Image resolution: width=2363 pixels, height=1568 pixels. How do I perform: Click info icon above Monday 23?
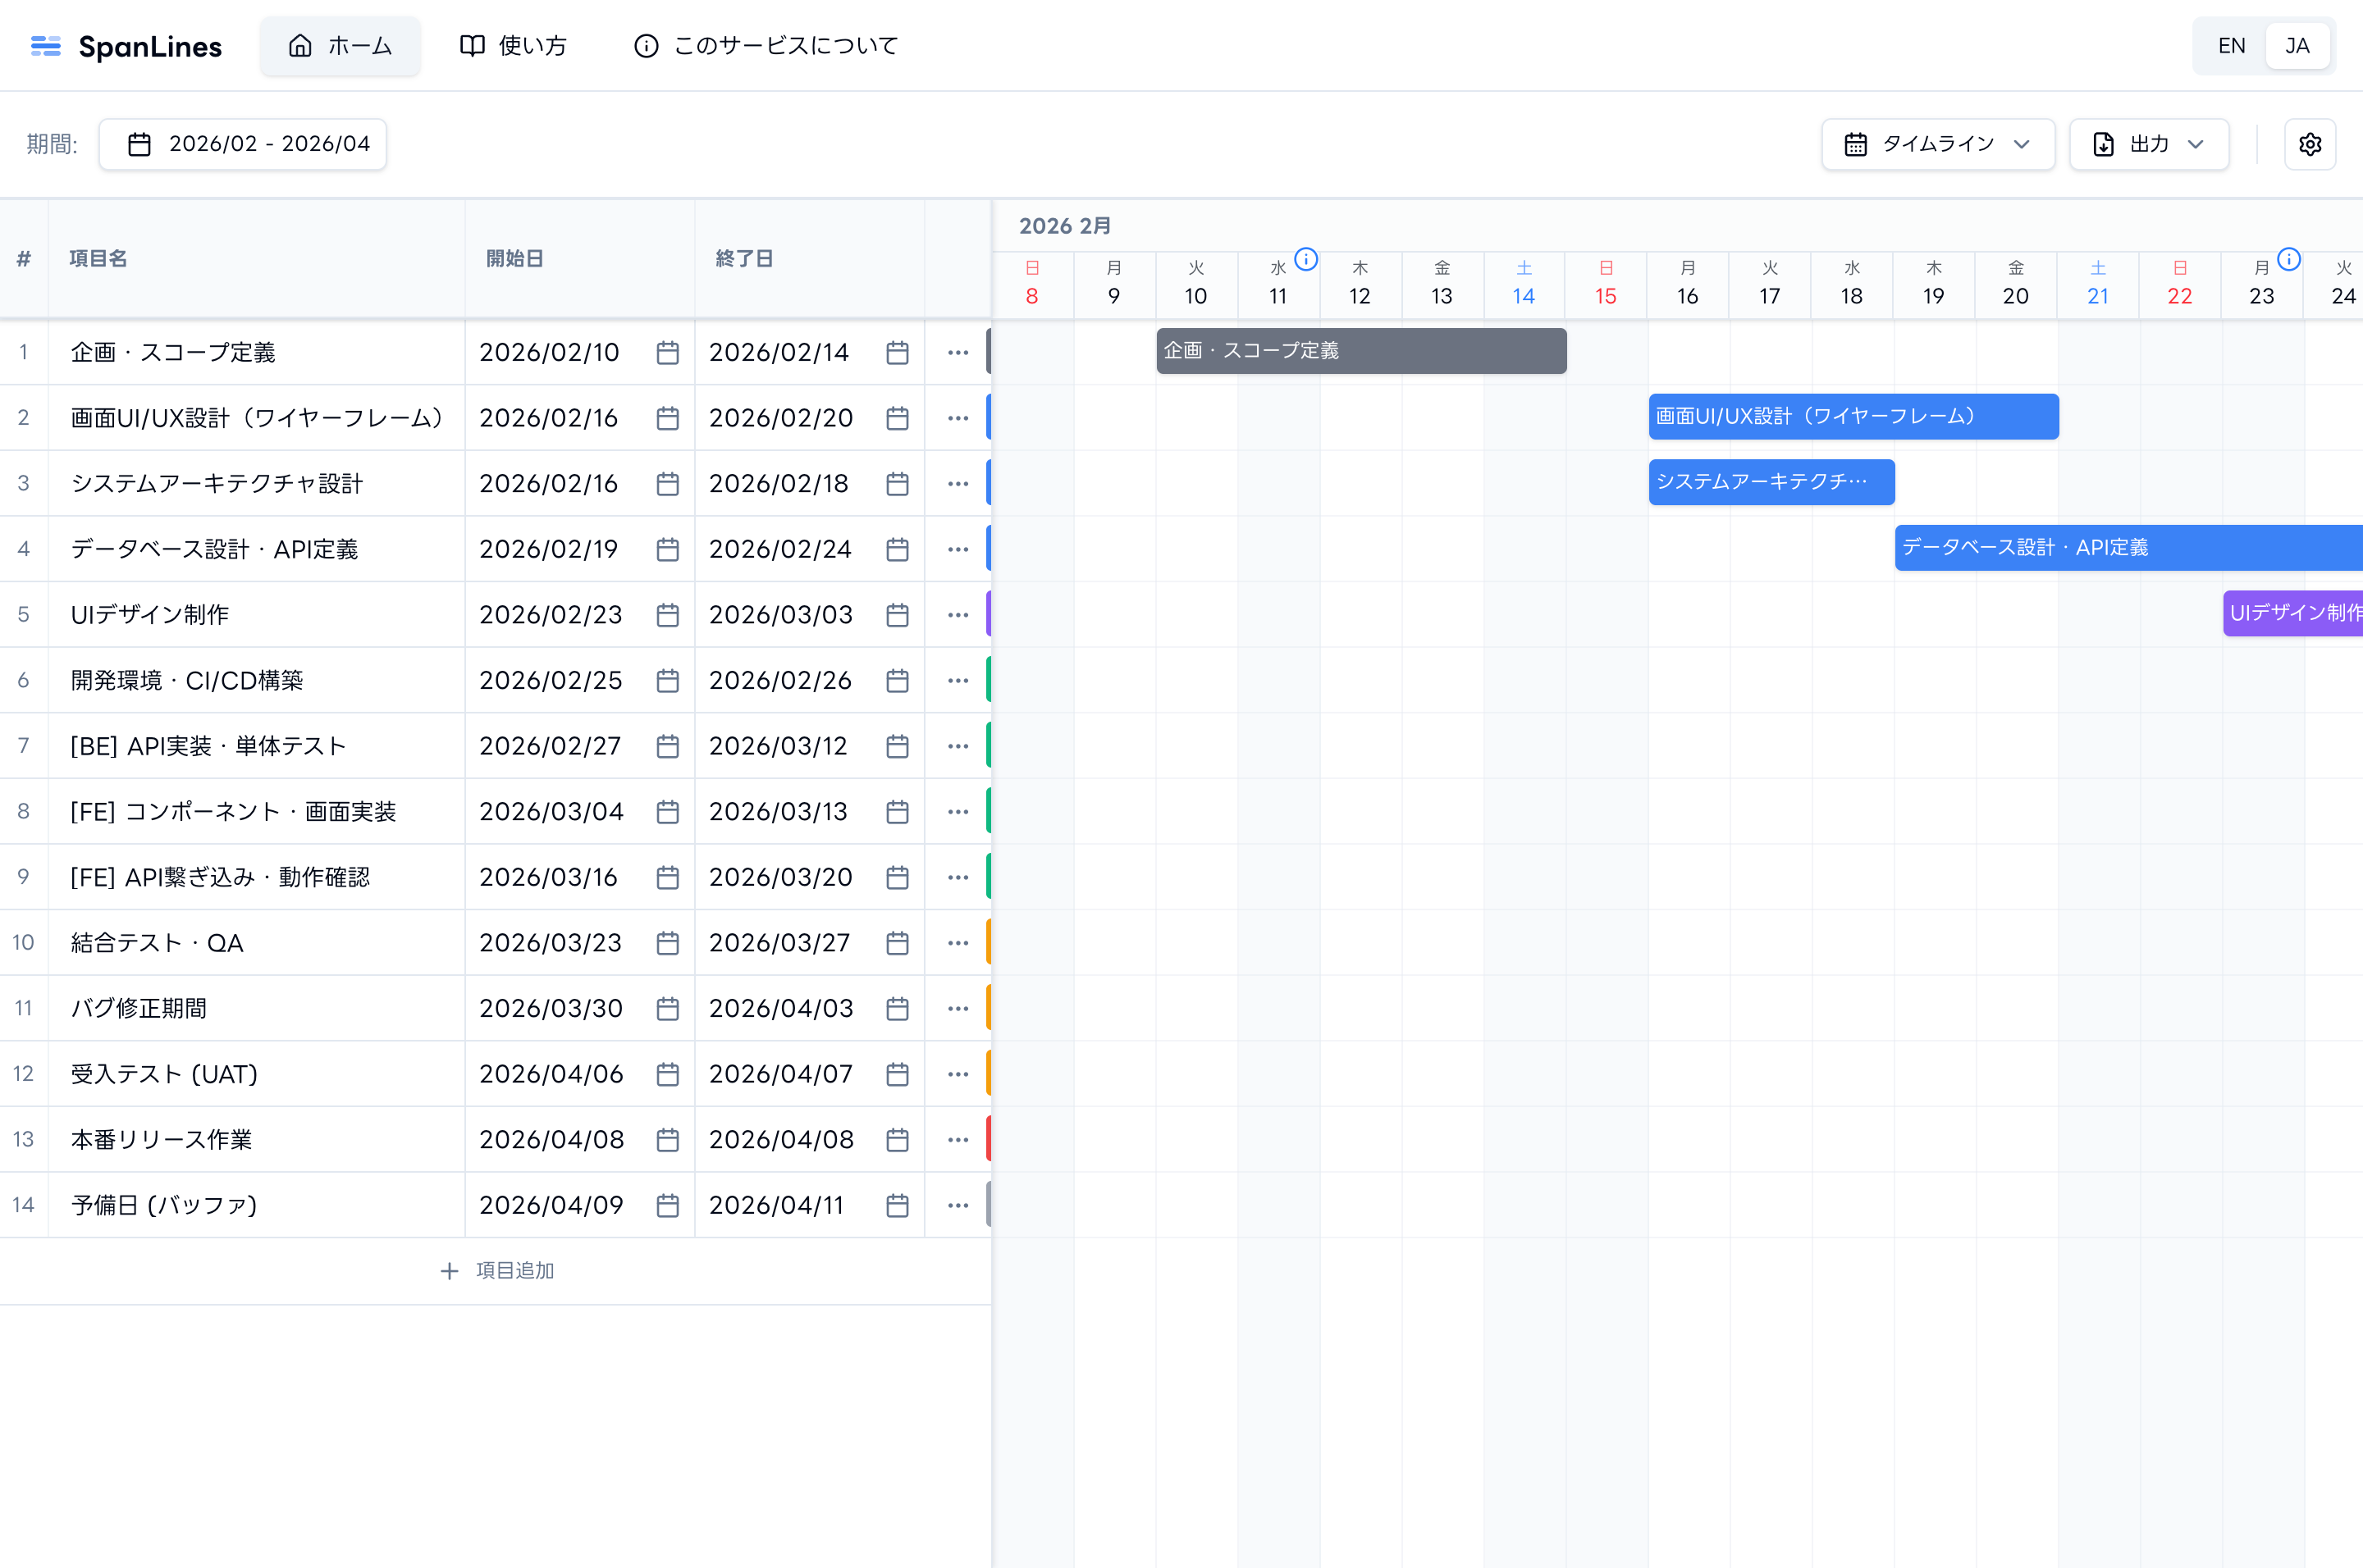2288,259
